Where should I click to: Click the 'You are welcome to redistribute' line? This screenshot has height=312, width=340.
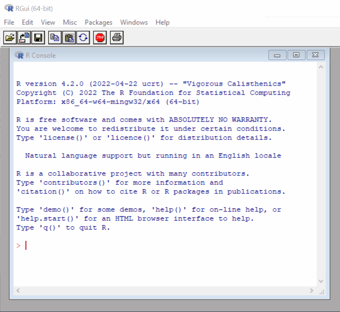151,129
